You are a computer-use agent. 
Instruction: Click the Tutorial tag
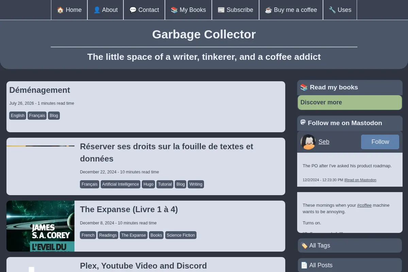point(165,184)
